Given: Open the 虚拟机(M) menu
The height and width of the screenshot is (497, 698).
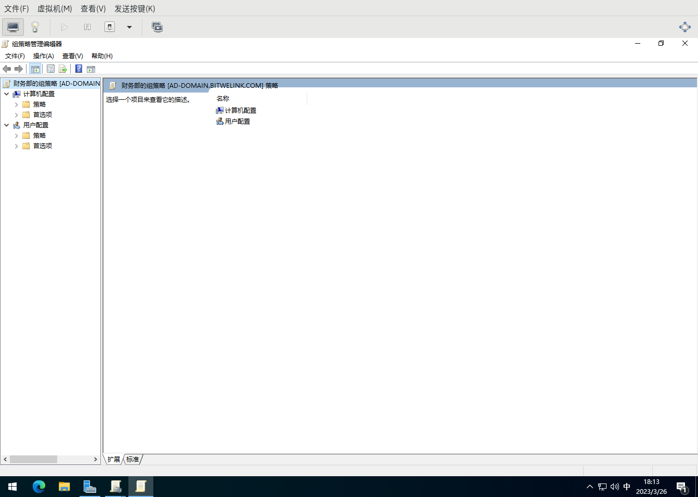Looking at the screenshot, I should coord(55,9).
